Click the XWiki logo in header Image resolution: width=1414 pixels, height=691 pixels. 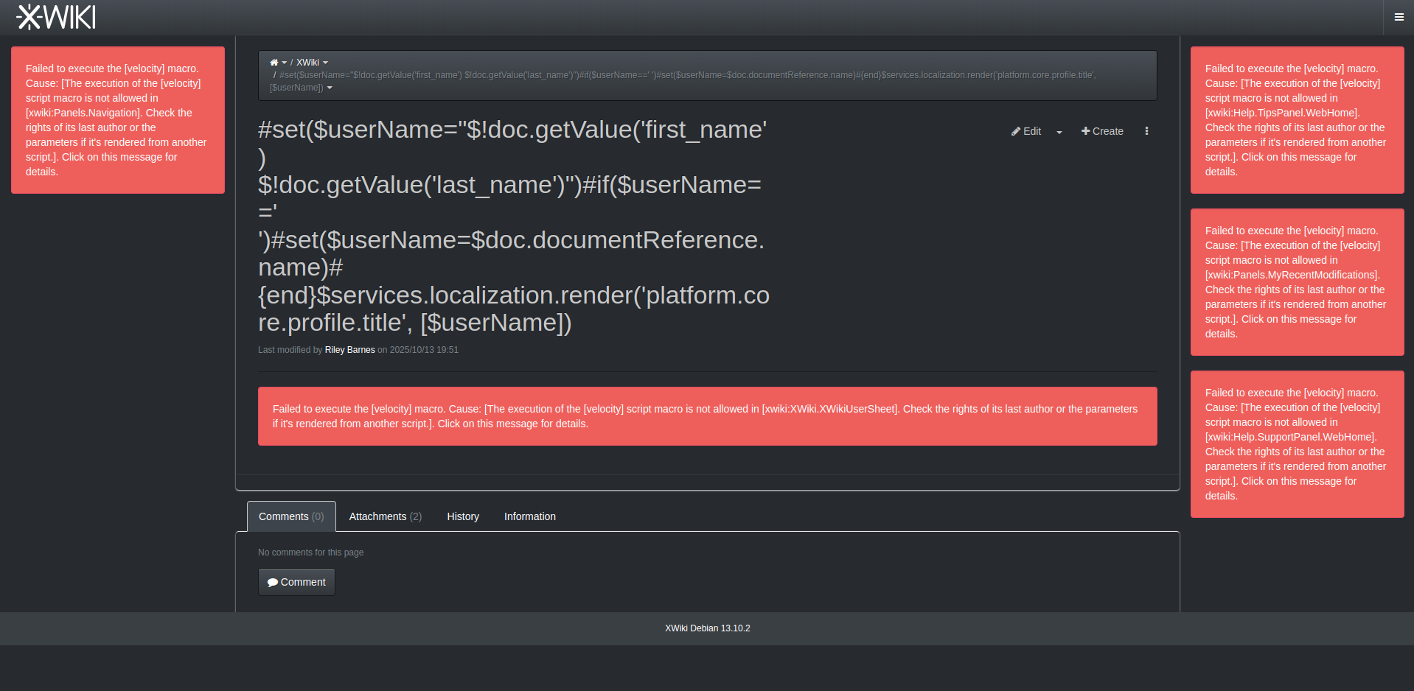pos(56,17)
